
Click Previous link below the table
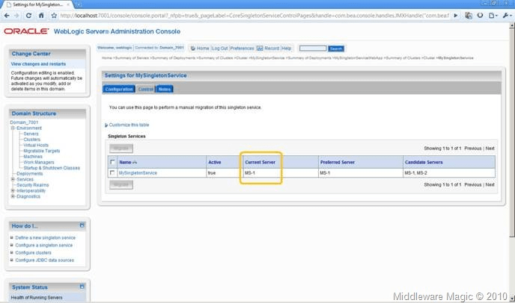click(x=473, y=185)
